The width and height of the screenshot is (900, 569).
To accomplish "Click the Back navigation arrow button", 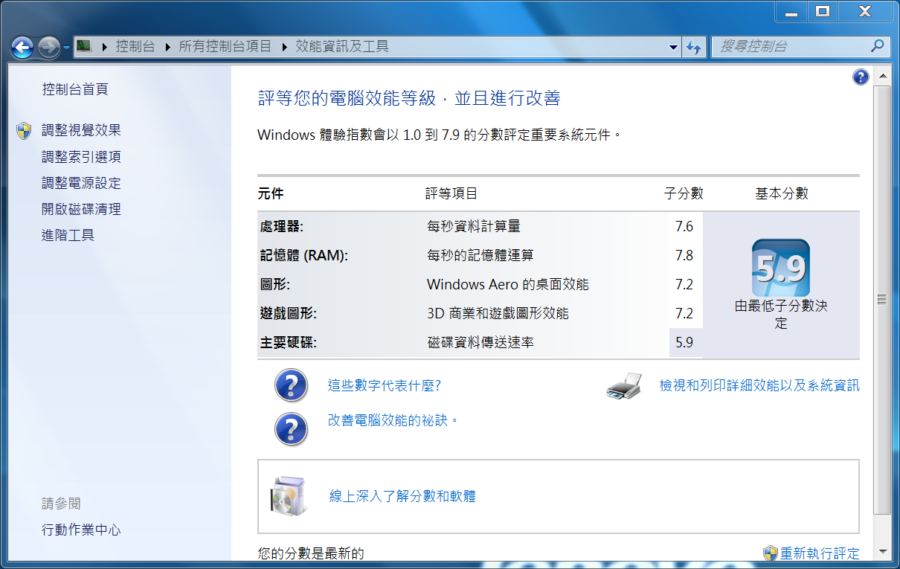I will point(23,48).
